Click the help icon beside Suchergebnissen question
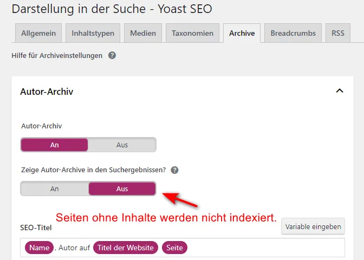 tap(174, 170)
